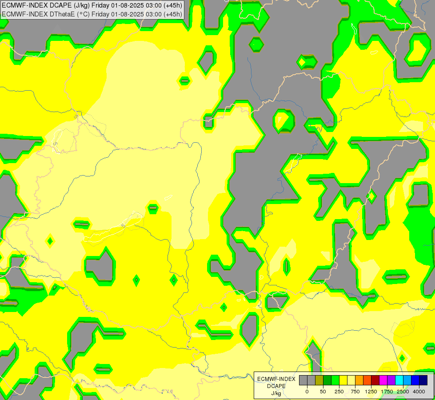435x400 pixels.
Task: Click the legend value 50
Action: [323, 392]
